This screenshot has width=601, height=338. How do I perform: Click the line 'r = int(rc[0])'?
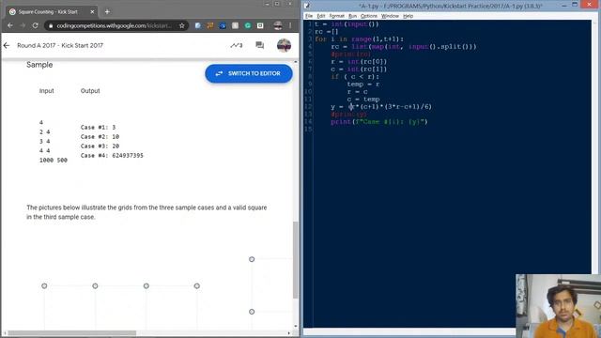[x=359, y=62]
